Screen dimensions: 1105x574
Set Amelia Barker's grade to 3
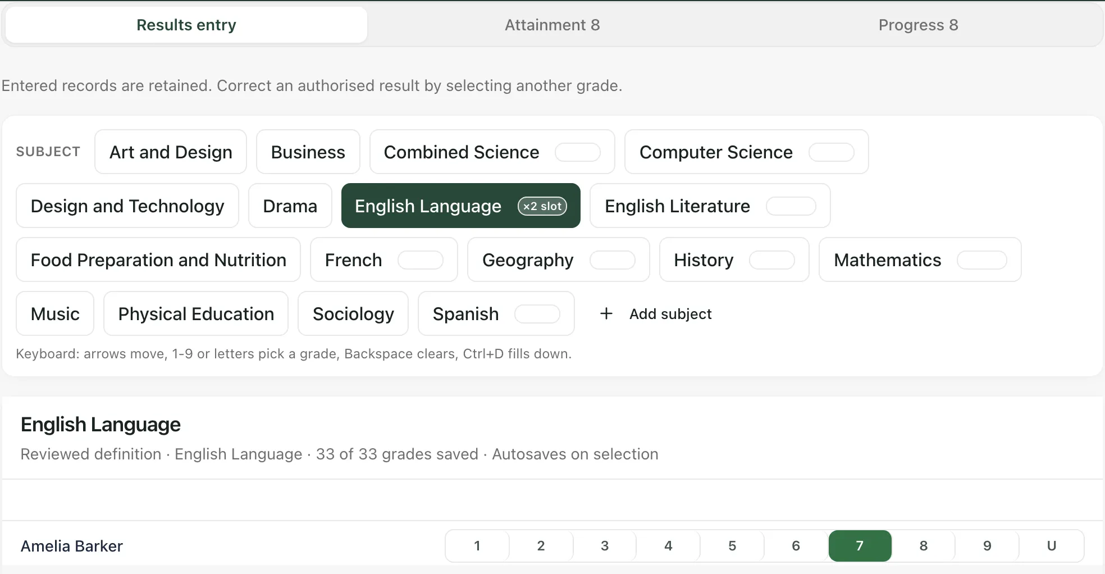605,545
